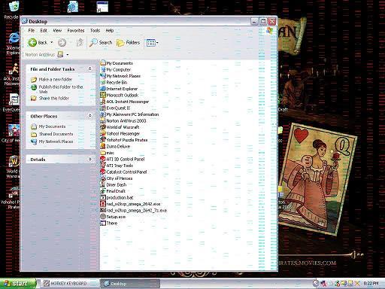Select Setup.com file
Viewport: 385px width, 289px height.
pos(113,217)
